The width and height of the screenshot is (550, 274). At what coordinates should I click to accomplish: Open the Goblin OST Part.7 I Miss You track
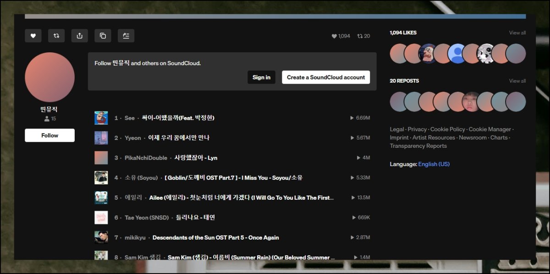(233, 178)
